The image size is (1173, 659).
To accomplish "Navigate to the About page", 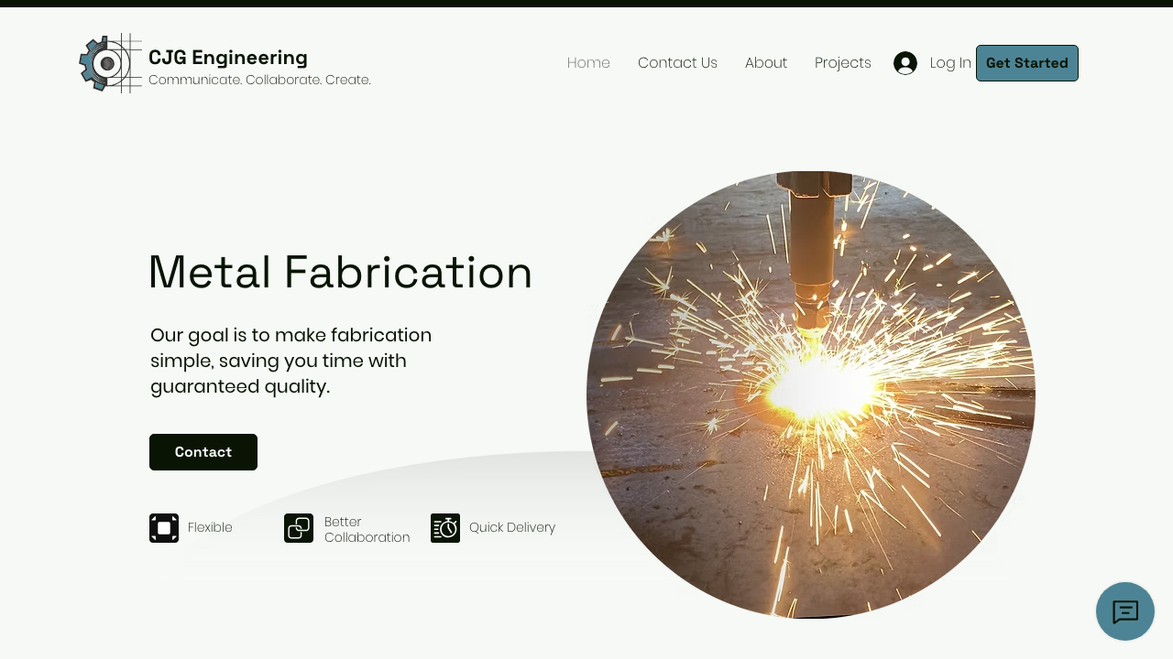I will 766,63.
